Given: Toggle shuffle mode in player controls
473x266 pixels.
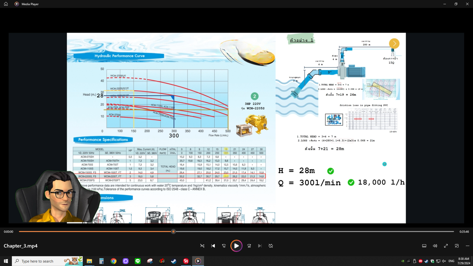Looking at the screenshot, I should 202,246.
